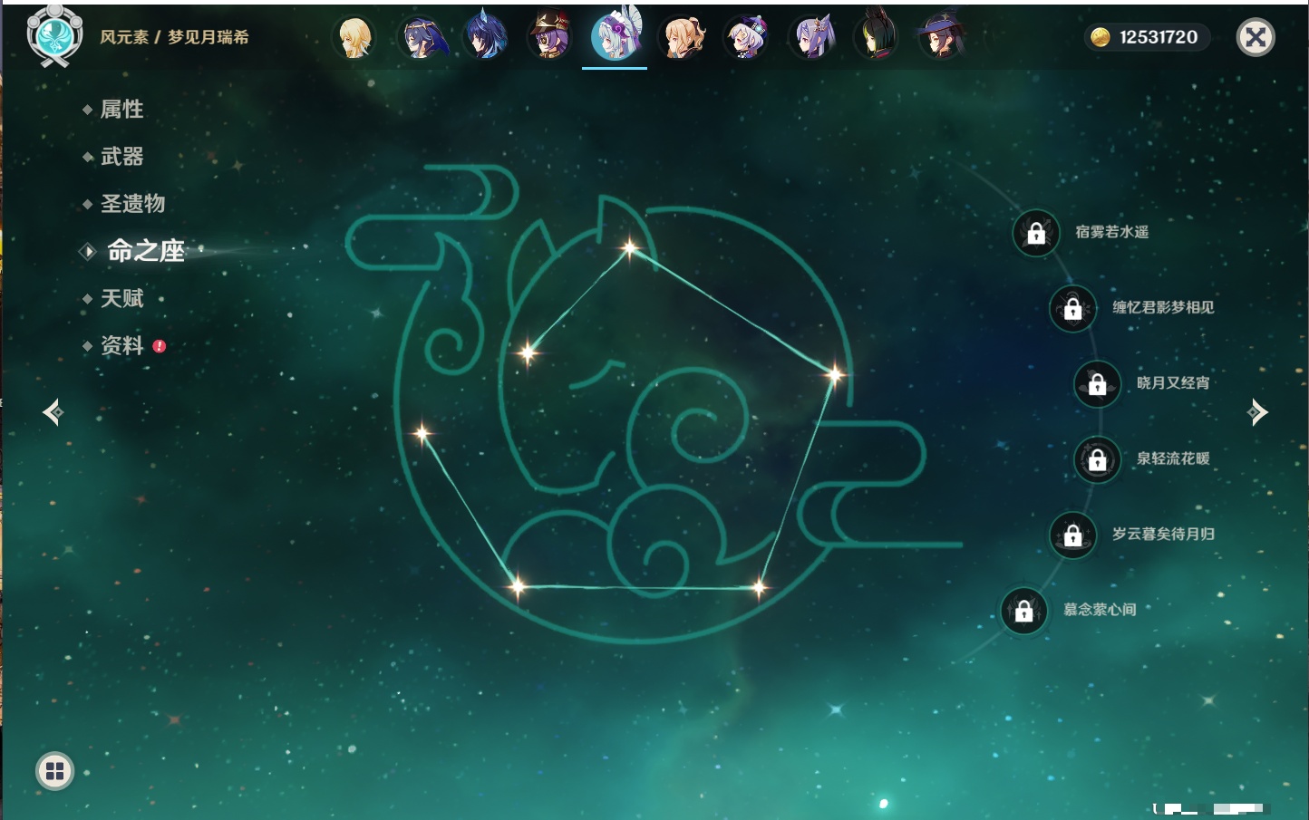Open locked constellation 慕念萦心间
The height and width of the screenshot is (820, 1309).
(x=1023, y=611)
